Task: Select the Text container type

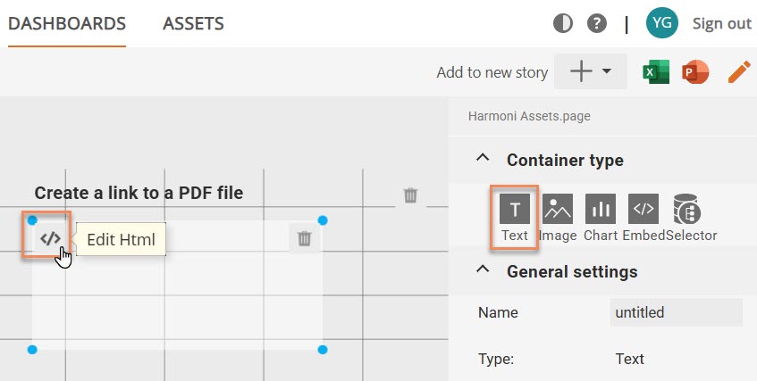Action: [515, 218]
